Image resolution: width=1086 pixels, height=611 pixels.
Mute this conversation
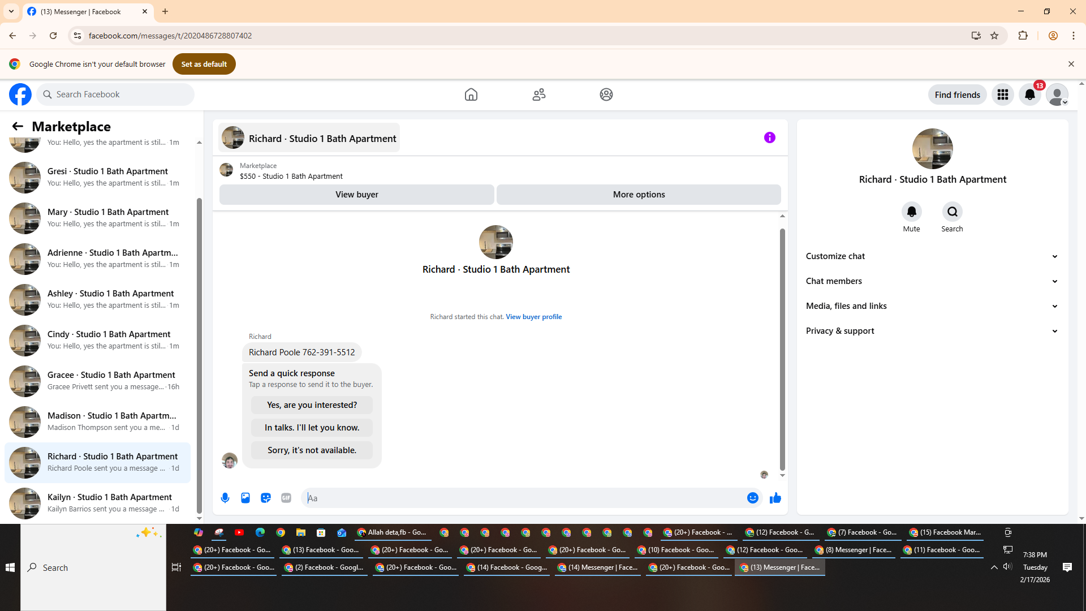911,212
